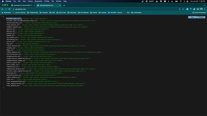This screenshot has width=207, height=116.
Task: Open the Zoom menu bar item
Action: (151, 1)
